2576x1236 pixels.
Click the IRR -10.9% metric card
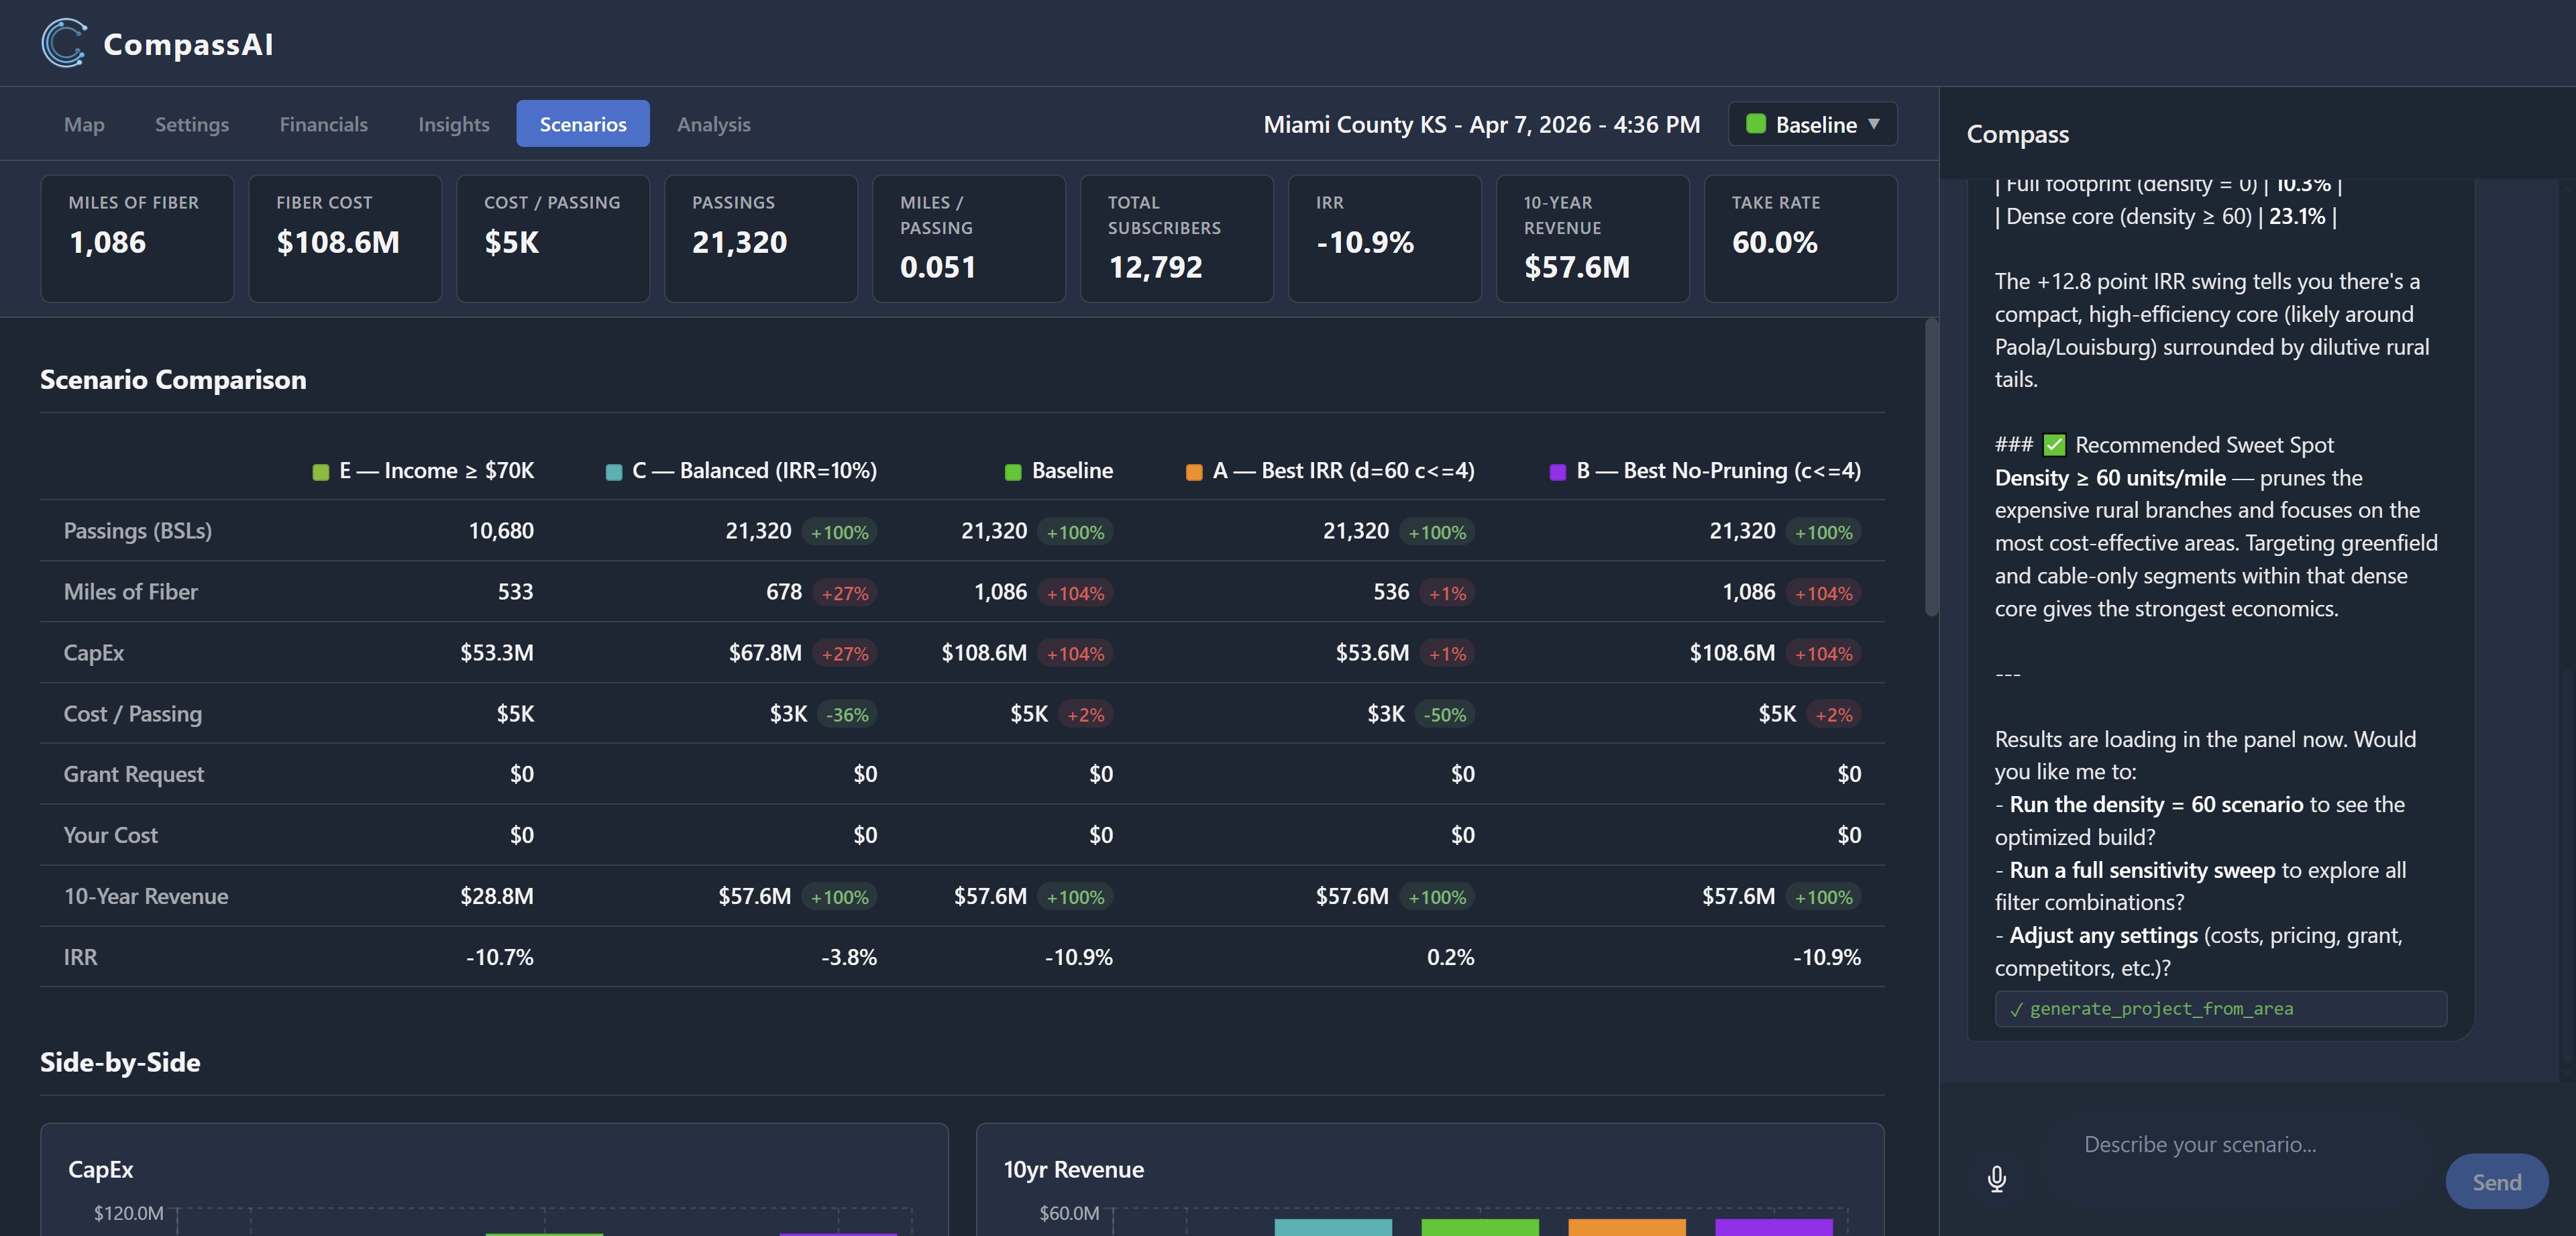click(x=1385, y=238)
